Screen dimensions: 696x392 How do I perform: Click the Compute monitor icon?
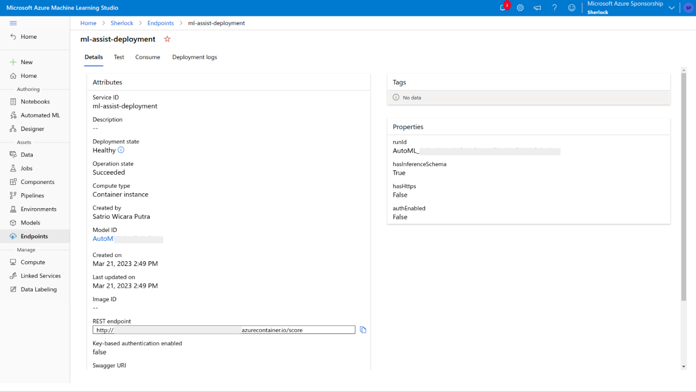(13, 262)
